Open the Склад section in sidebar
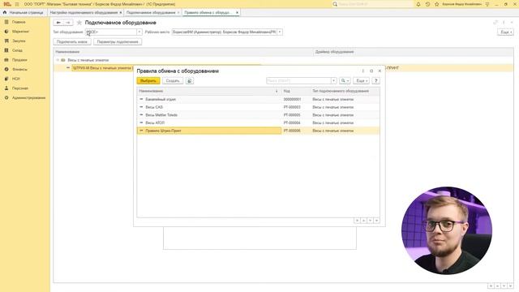519x292 pixels. tap(17, 50)
